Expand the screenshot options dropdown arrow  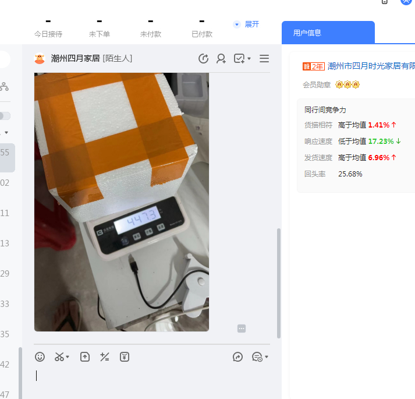tap(68, 357)
